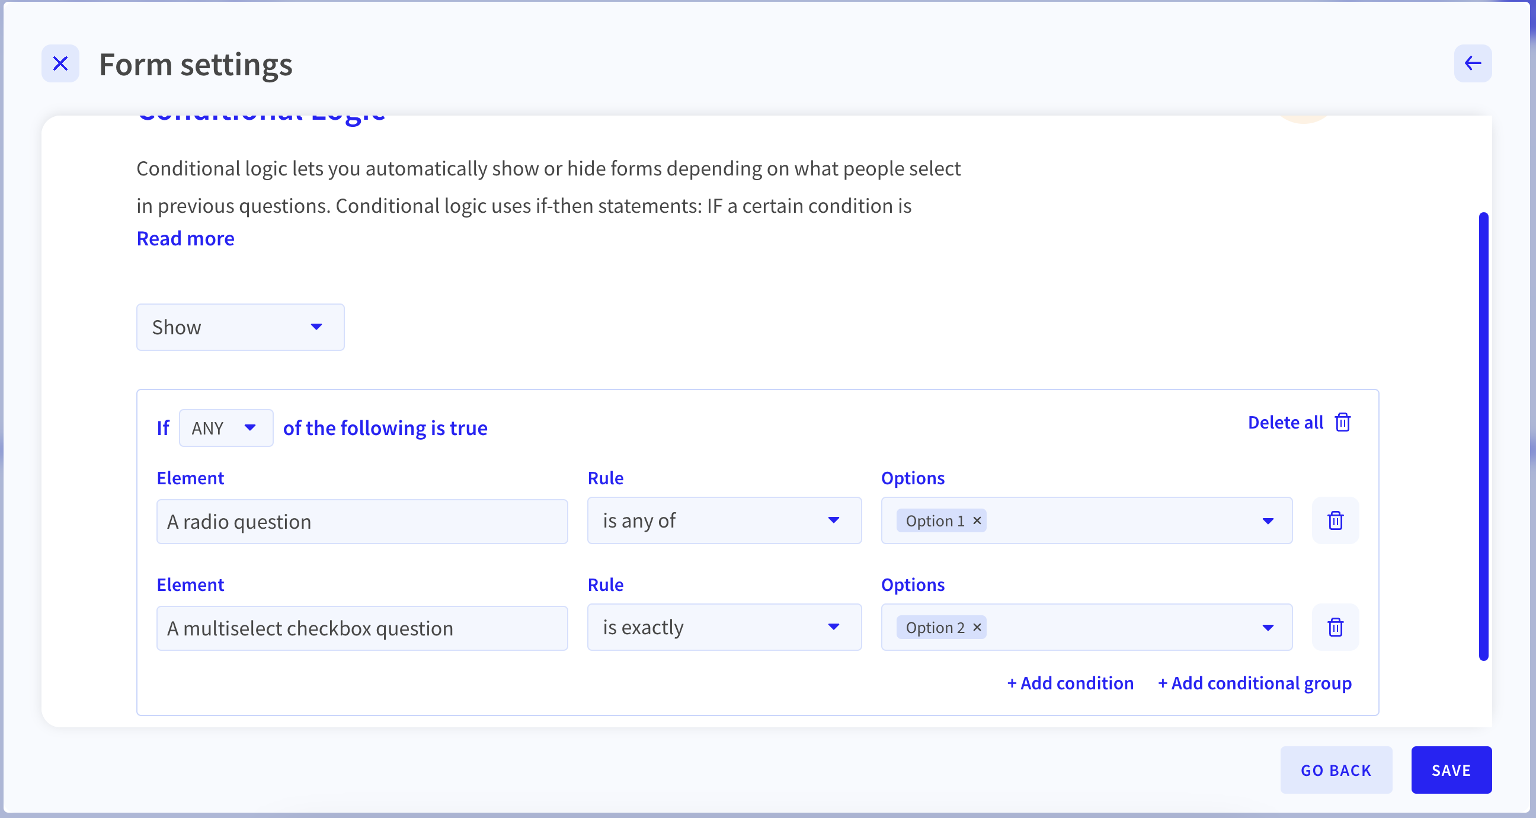Viewport: 1536px width, 818px height.
Task: Click the trash icon beside Delete all
Action: point(1343,423)
